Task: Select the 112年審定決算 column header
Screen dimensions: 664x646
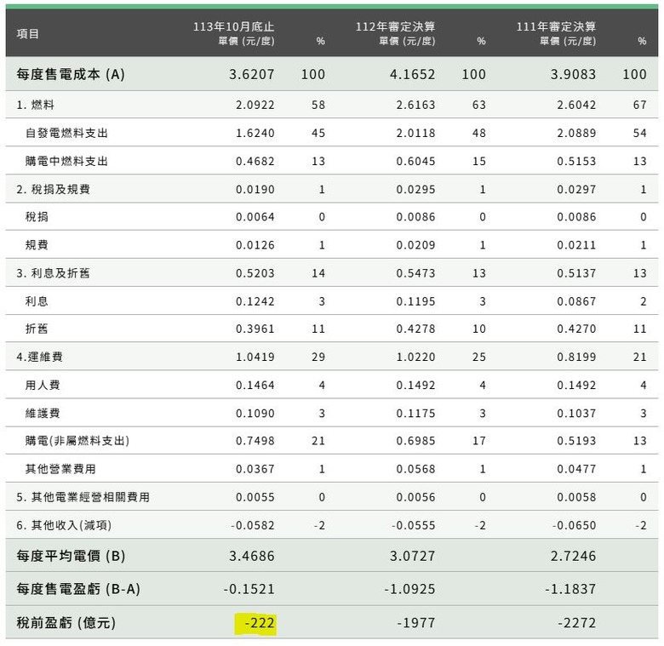Action: tap(395, 27)
